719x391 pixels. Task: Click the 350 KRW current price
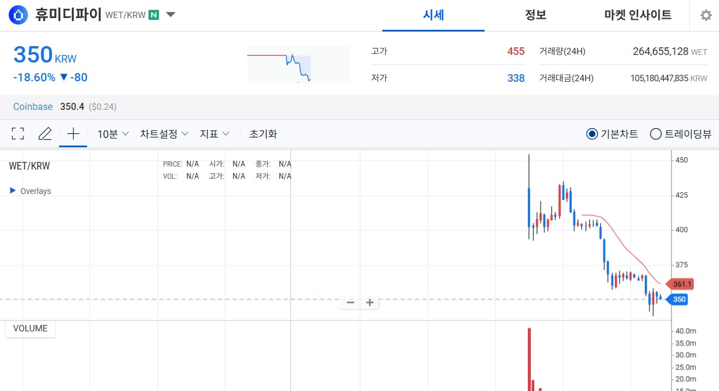[x=45, y=55]
